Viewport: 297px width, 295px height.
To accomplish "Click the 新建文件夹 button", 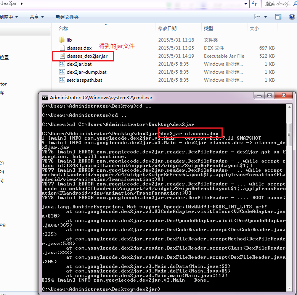I will 67,17.
